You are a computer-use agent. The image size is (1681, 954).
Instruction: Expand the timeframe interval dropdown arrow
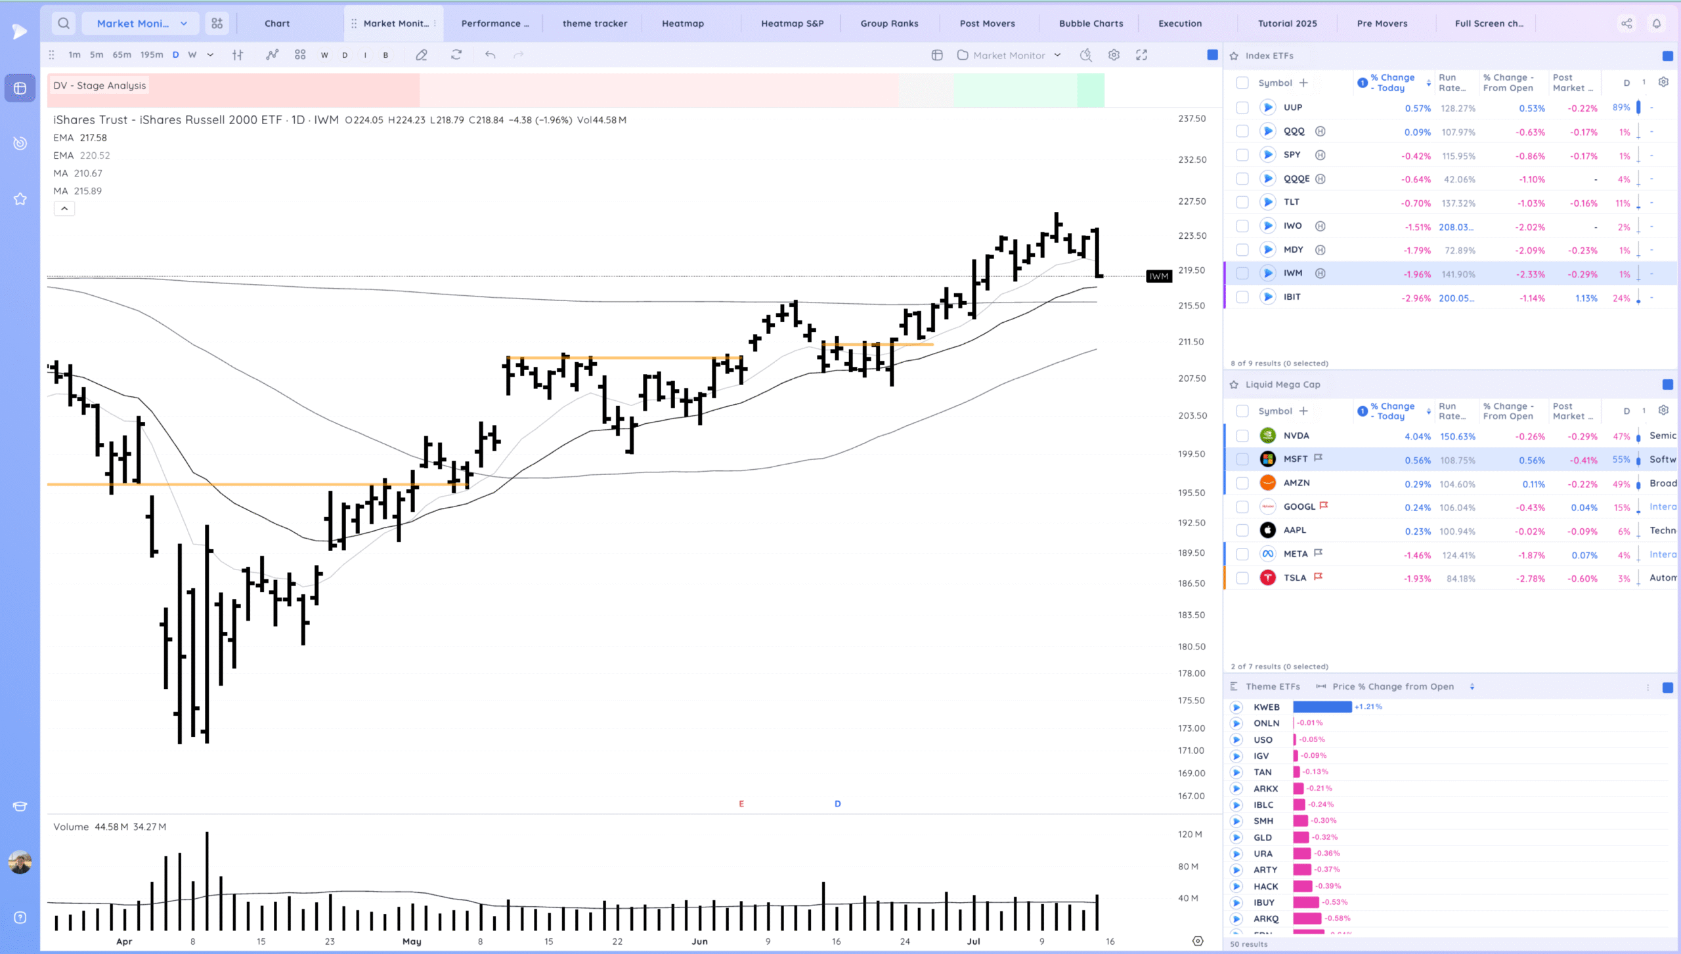coord(210,55)
